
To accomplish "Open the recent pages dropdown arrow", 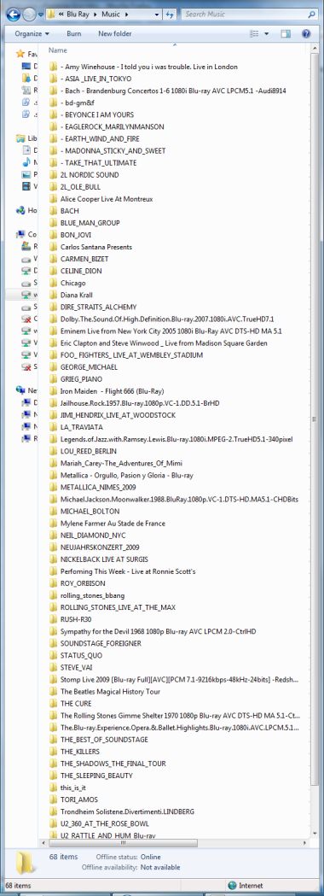I will tap(41, 15).
